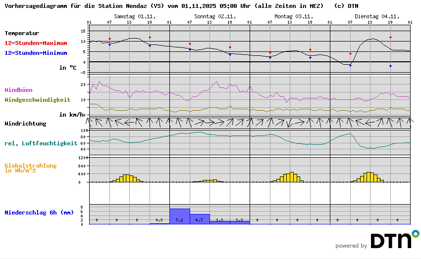Click the last wind direction arrow on the right

pos(410,122)
